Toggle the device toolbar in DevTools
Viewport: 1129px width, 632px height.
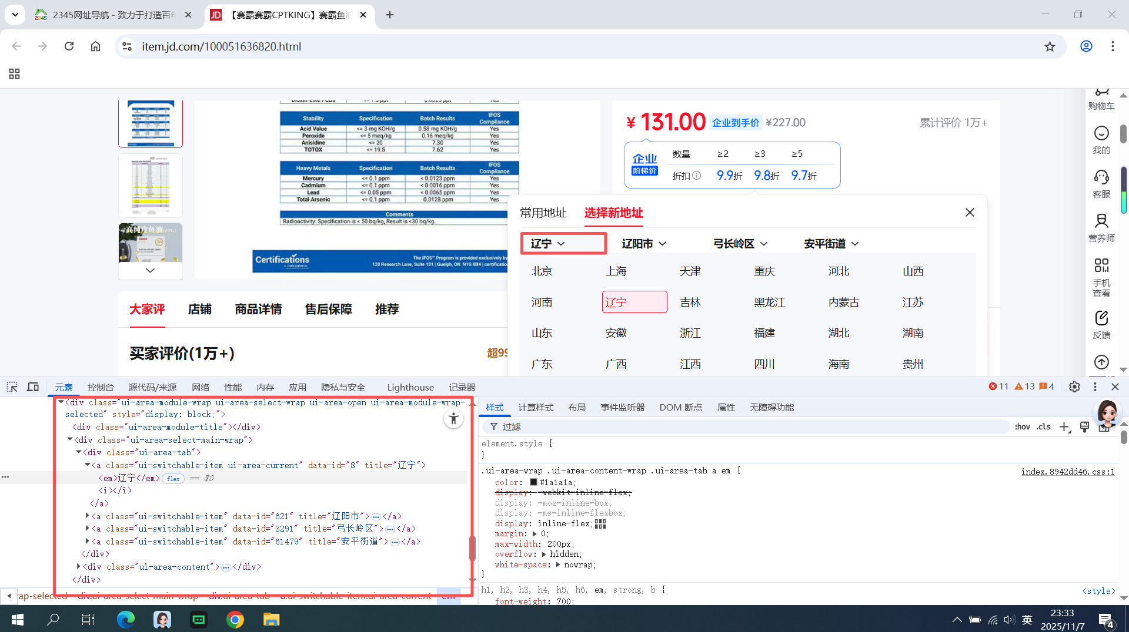click(x=33, y=387)
